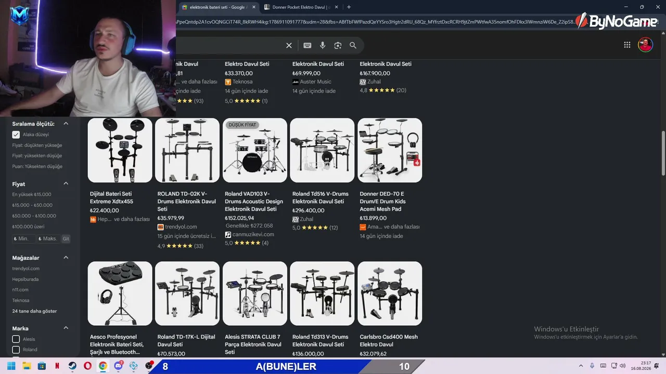Filter by trendyol.com store
666x374 pixels.
point(26,269)
